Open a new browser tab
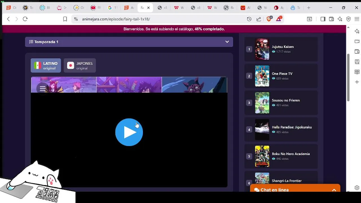 tap(309, 8)
